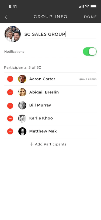Disable the Notifications toggle
The height and width of the screenshot is (220, 101).
click(x=90, y=51)
